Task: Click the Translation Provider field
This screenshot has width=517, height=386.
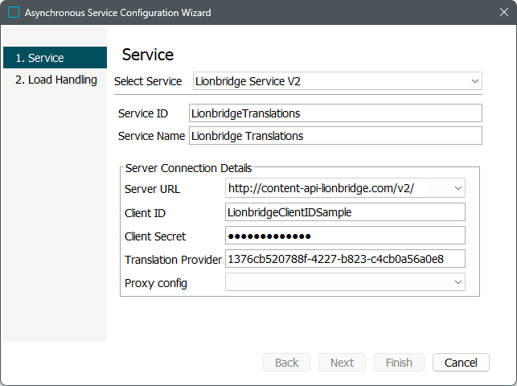Action: (x=345, y=259)
